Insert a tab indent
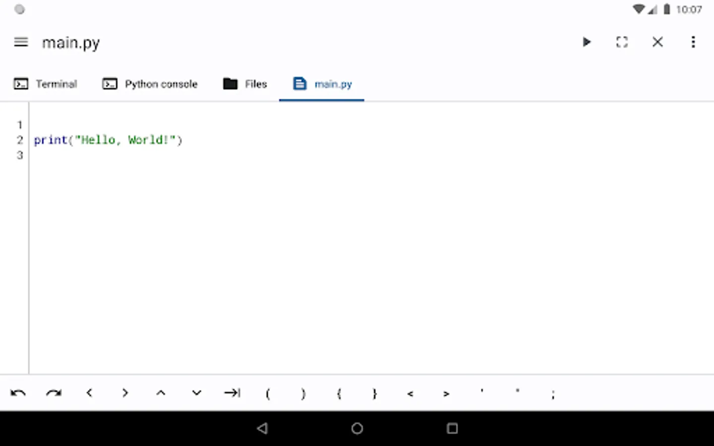The height and width of the screenshot is (446, 714). pos(232,393)
